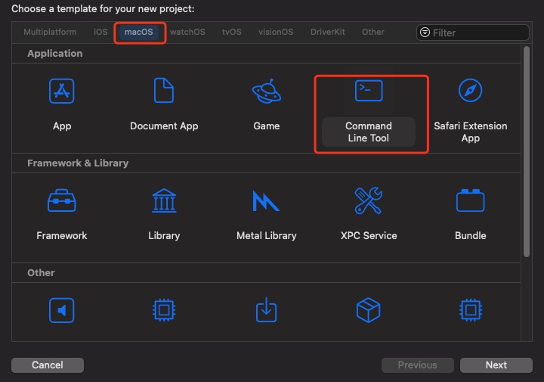Pick the Game template

[x=267, y=92]
